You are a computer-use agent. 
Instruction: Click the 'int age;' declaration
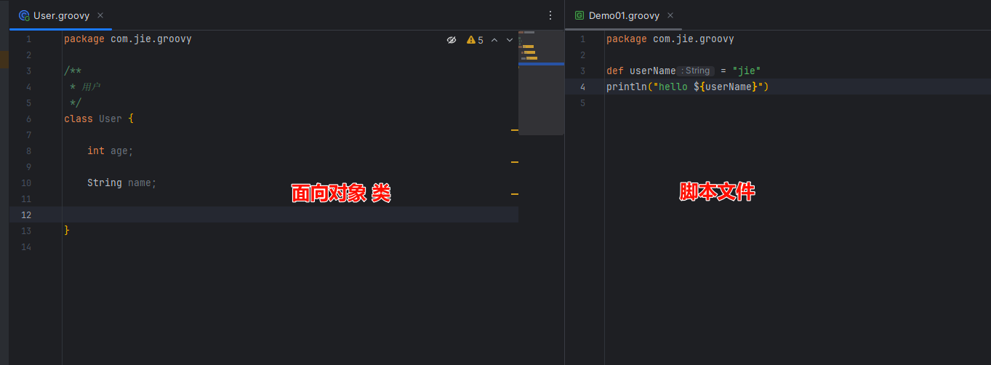pos(111,151)
